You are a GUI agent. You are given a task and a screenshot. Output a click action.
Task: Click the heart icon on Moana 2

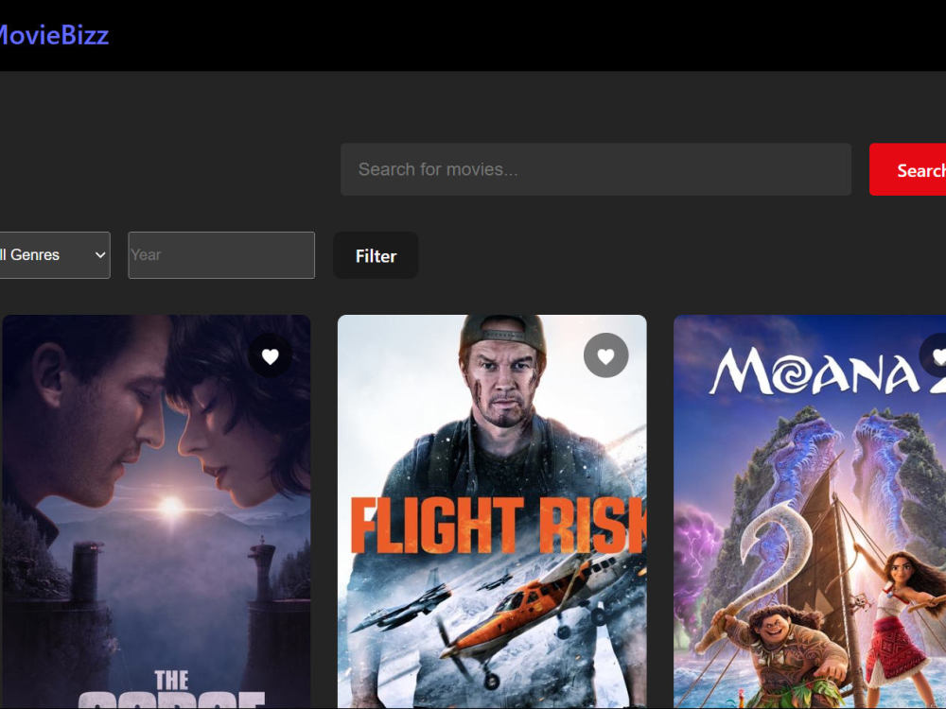click(934, 355)
